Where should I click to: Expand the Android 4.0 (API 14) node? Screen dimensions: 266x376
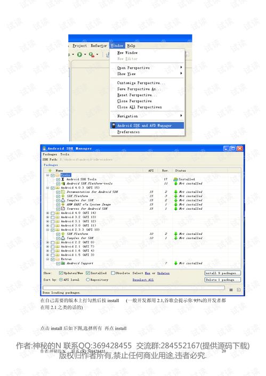pyautogui.click(x=47, y=213)
